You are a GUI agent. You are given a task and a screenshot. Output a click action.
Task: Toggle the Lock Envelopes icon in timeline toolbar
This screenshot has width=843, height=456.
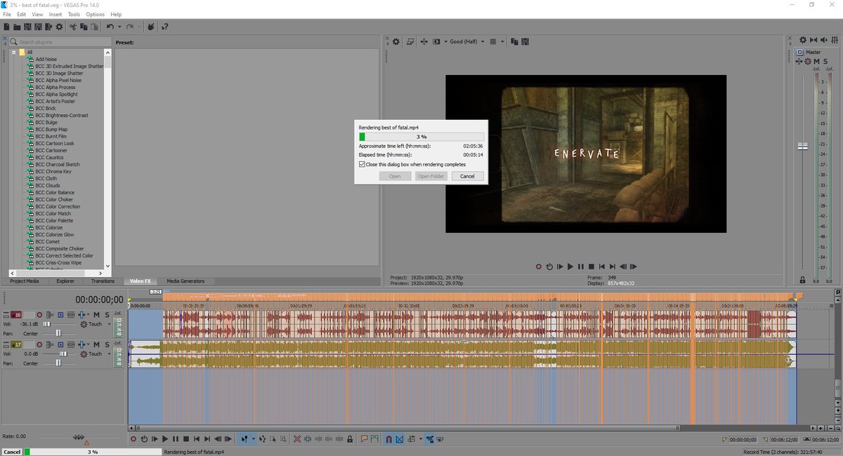430,439
